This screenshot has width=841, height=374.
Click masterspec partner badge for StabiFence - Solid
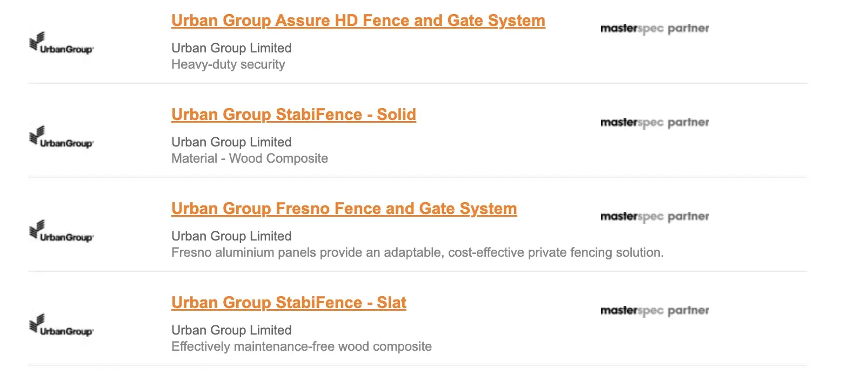point(655,123)
